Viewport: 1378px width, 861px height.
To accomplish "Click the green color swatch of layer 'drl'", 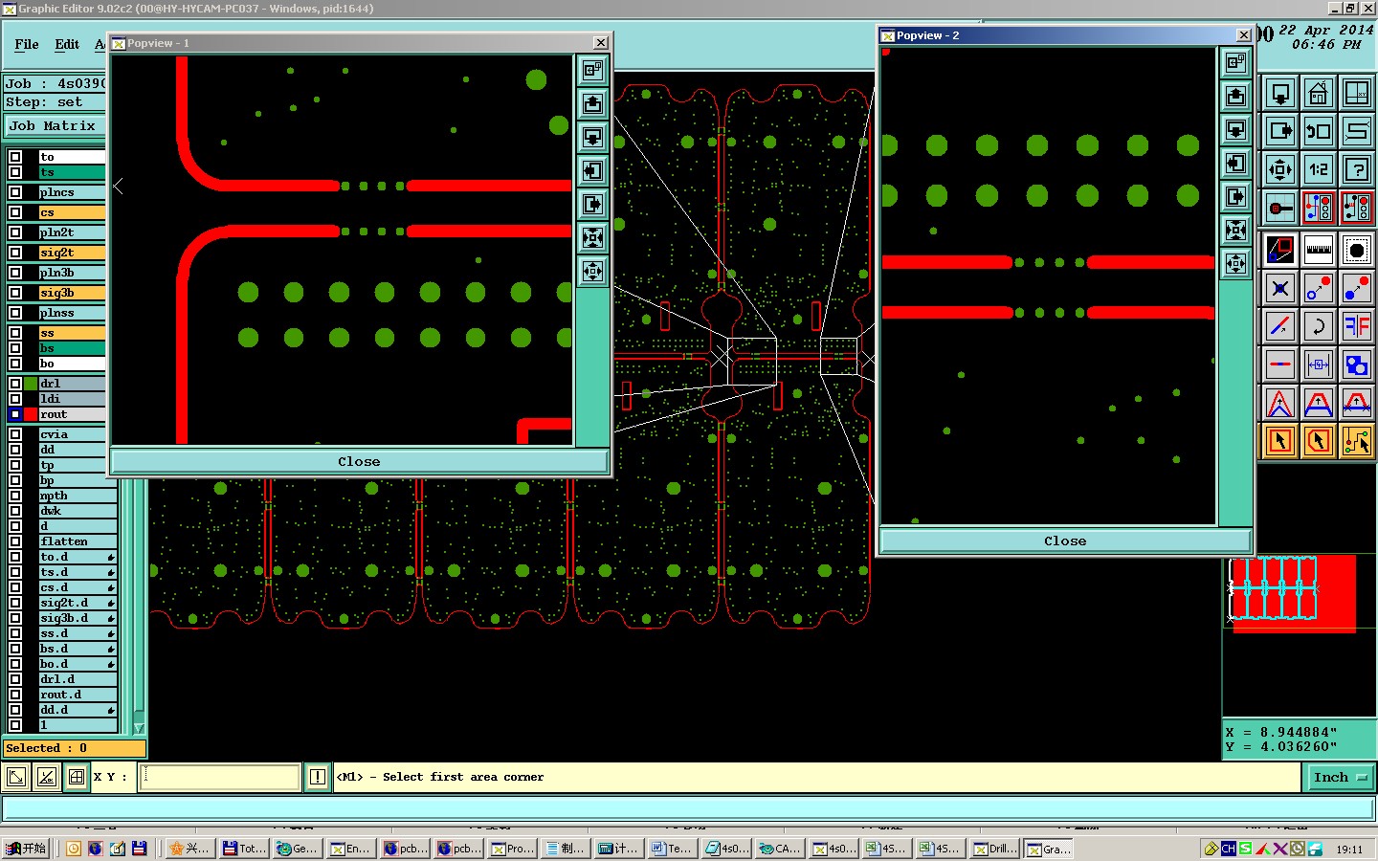I will (x=31, y=384).
